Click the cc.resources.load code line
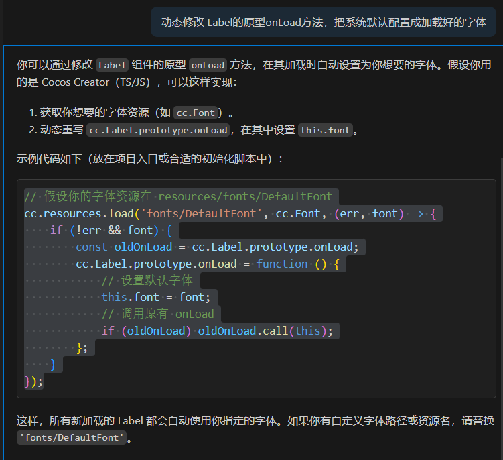Image resolution: width=503 pixels, height=460 pixels. click(x=230, y=213)
